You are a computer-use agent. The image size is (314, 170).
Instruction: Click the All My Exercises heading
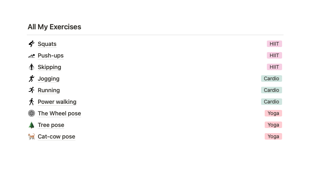[x=54, y=27]
